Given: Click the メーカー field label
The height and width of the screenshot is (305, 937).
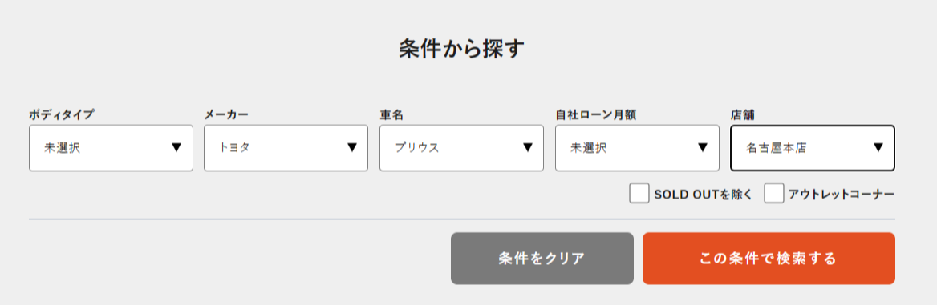Looking at the screenshot, I should (x=226, y=114).
